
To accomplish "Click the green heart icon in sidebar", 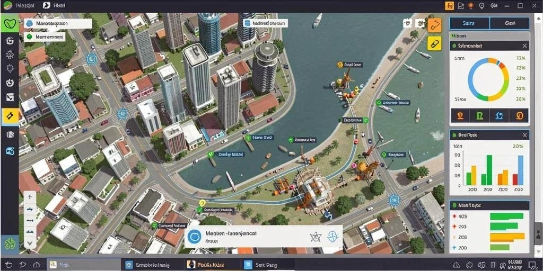I will 10,23.
